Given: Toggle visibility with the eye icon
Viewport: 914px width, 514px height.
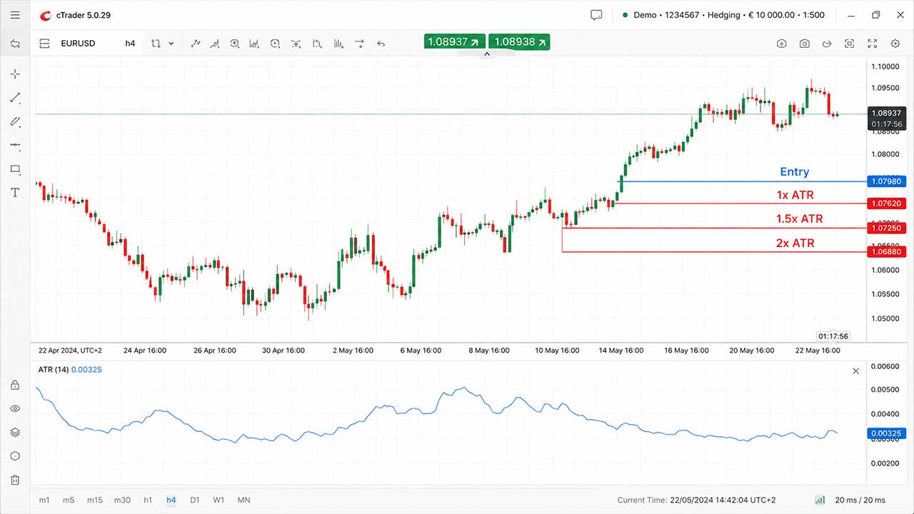Looking at the screenshot, I should [x=15, y=409].
